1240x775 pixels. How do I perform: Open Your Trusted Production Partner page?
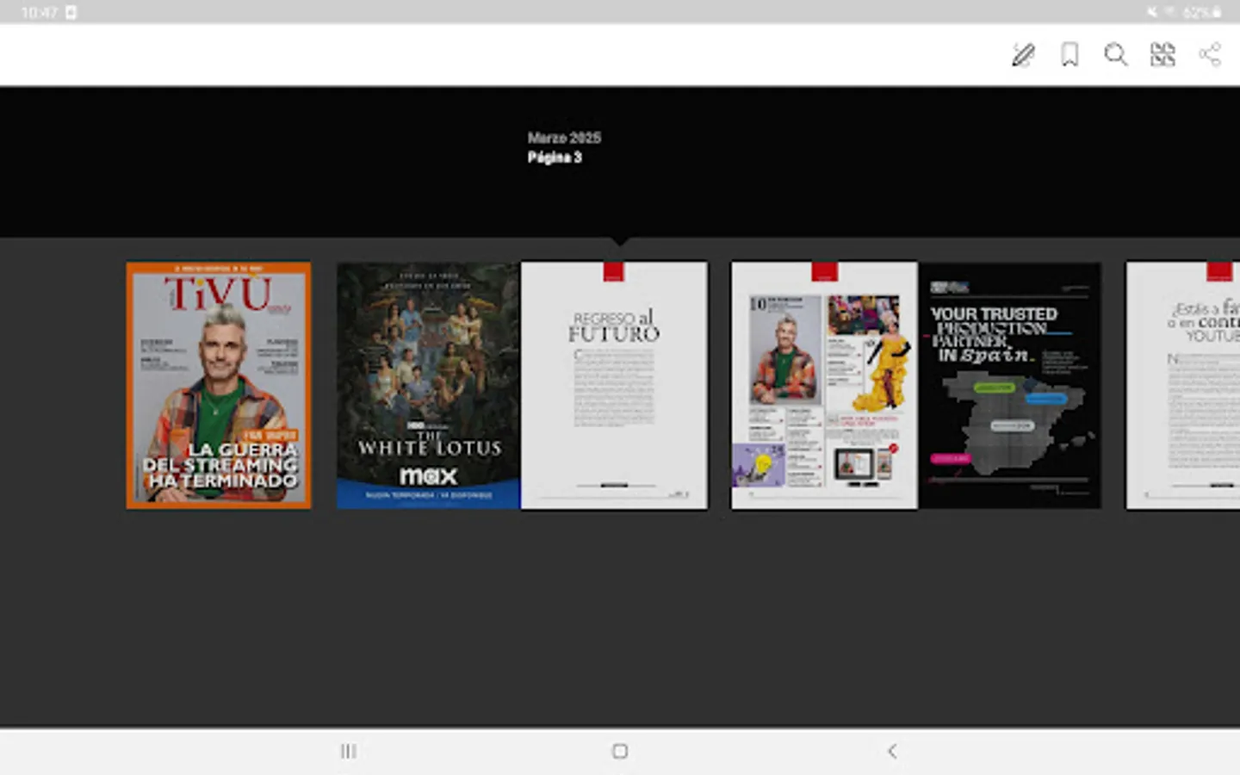[x=1010, y=385]
